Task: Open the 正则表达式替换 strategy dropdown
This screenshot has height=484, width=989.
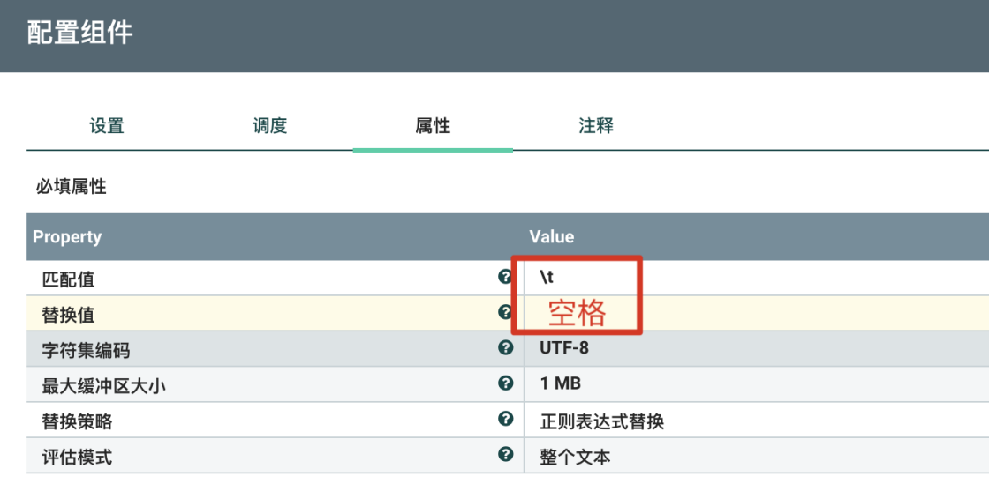Action: pyautogui.click(x=602, y=421)
